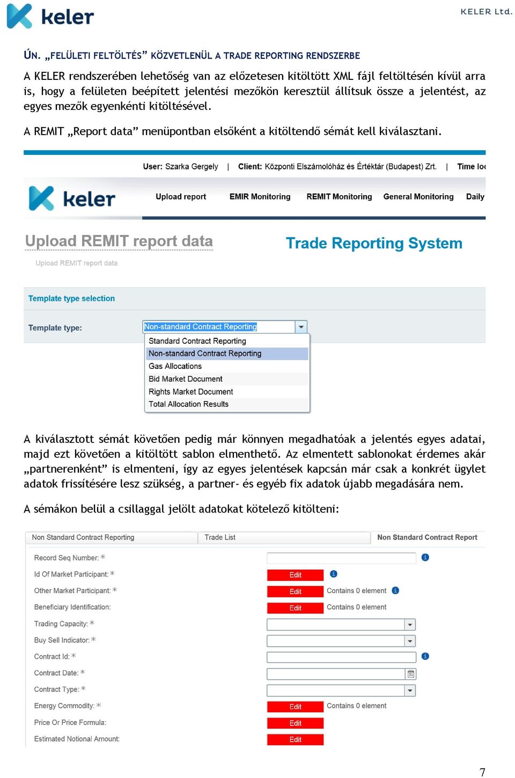Open REMIT Monitoring menu
This screenshot has height=778, width=515.
coord(339,197)
